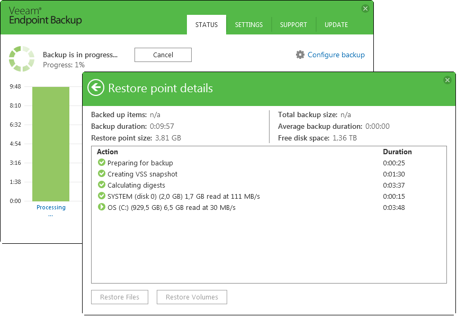Image resolution: width=457 pixels, height=318 pixels.
Task: Click the green check beside Calculating digests
Action: tap(102, 184)
